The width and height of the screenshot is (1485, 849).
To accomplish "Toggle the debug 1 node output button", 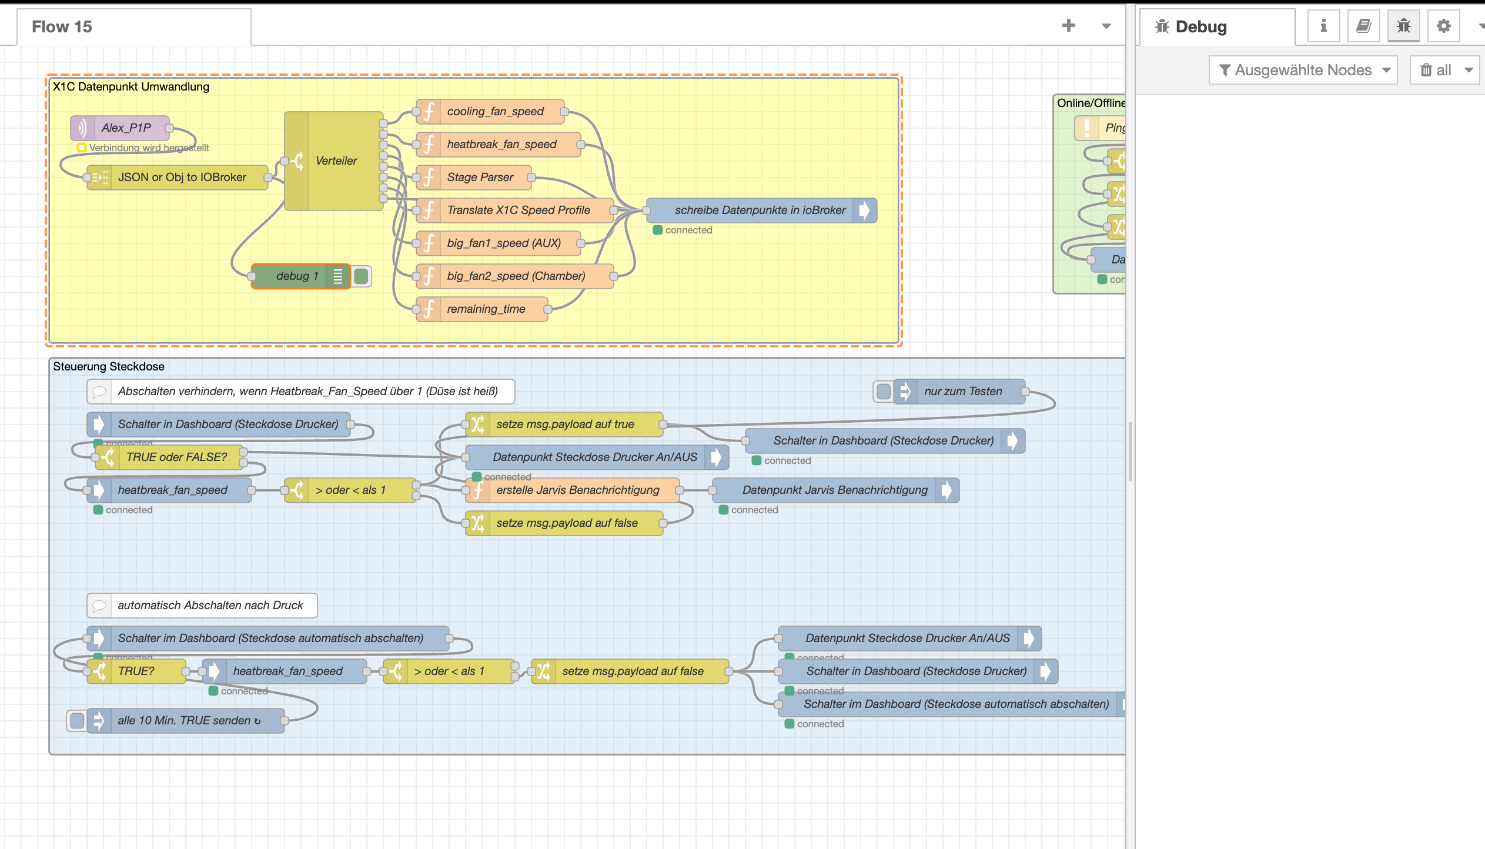I will (362, 276).
